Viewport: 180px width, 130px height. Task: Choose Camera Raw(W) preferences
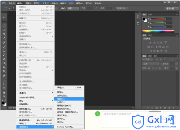[69, 127]
